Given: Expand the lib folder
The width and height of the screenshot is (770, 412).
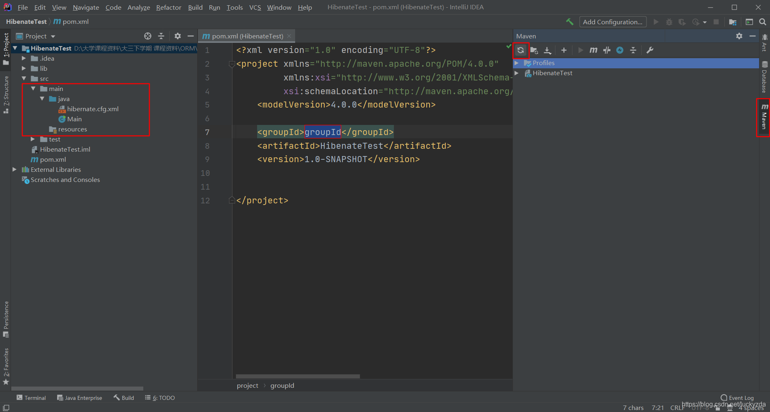Looking at the screenshot, I should point(24,68).
